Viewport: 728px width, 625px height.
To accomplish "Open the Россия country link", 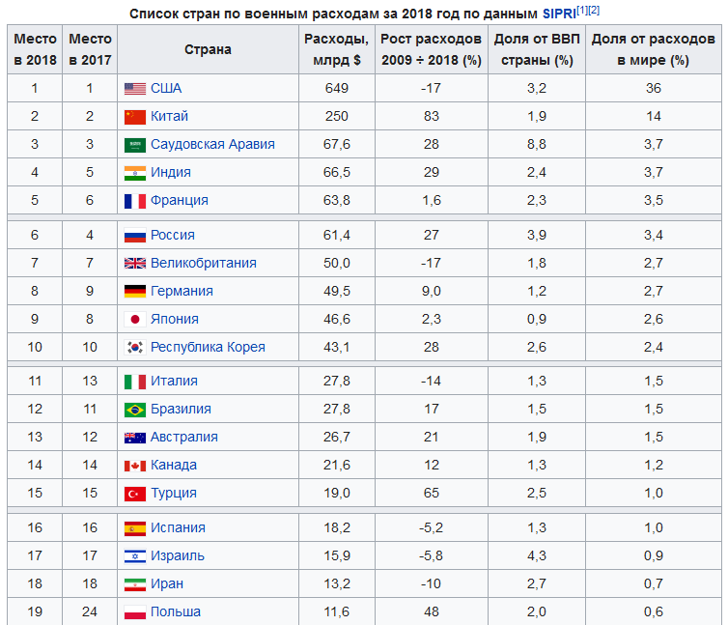I will 172,235.
